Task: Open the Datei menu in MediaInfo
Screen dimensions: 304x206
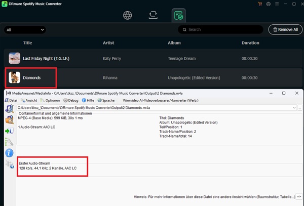Action: pos(11,100)
